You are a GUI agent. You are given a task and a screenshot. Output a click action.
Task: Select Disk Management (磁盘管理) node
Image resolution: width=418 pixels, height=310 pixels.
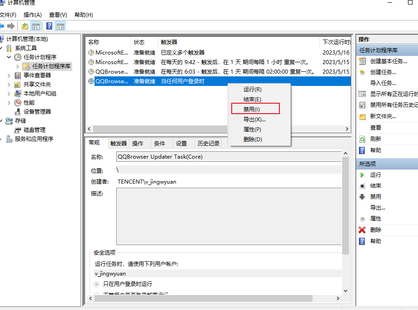point(34,130)
